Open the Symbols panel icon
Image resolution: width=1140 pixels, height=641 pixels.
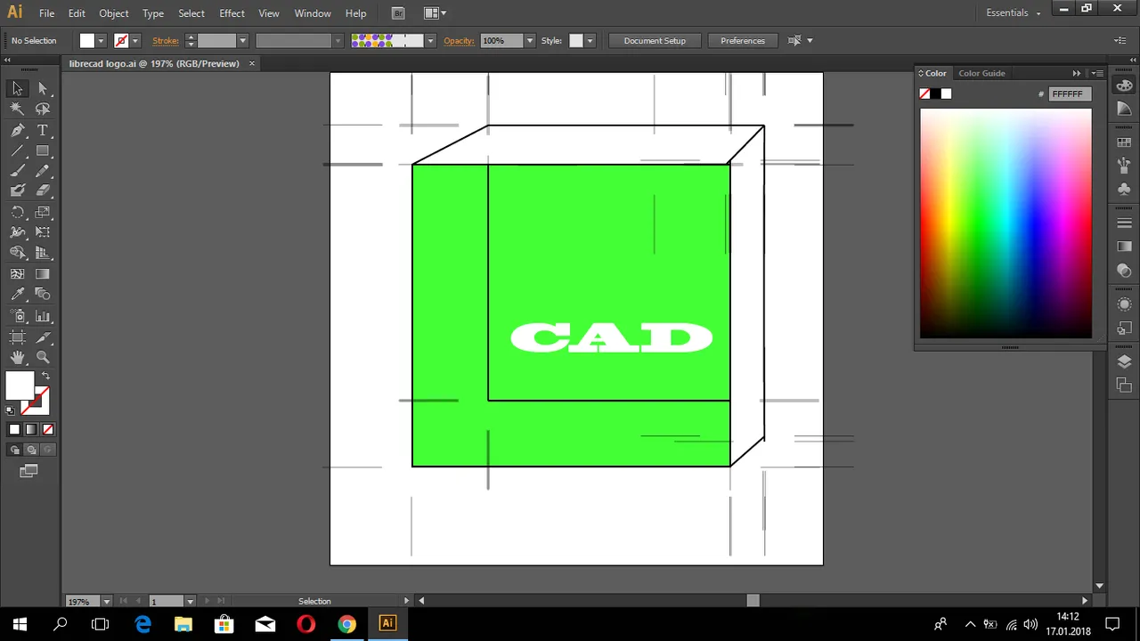[1124, 189]
